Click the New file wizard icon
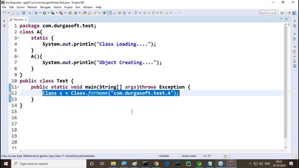 point(4,13)
